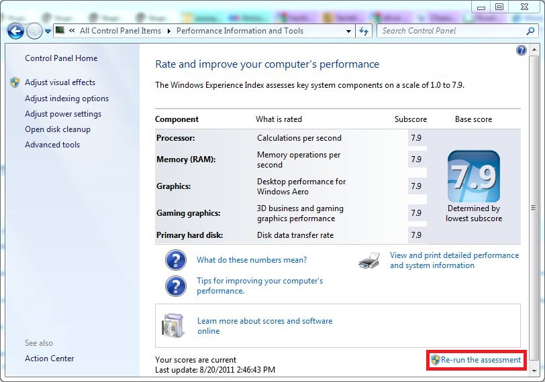Screen dimensions: 545x382
Task: Click the Forward navigation arrow button
Action: (x=34, y=31)
